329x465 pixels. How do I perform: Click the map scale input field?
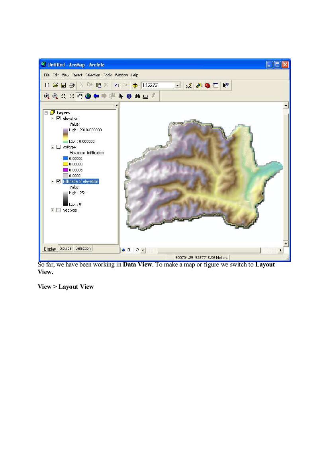click(x=158, y=86)
